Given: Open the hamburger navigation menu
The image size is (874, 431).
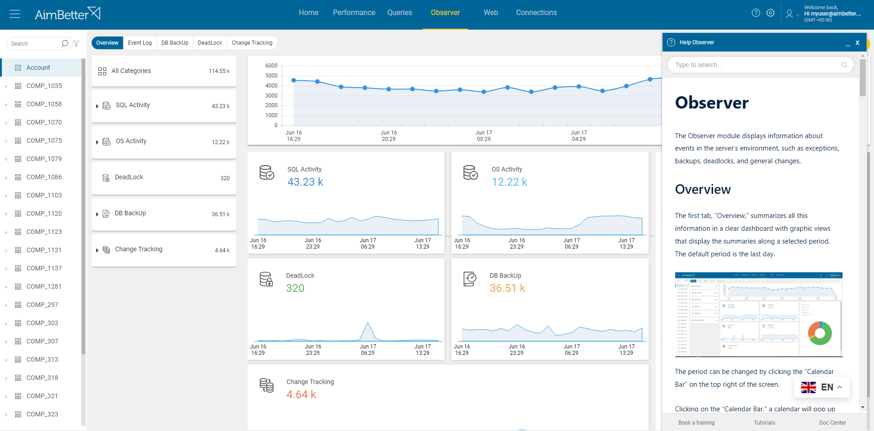Looking at the screenshot, I should tap(15, 14).
